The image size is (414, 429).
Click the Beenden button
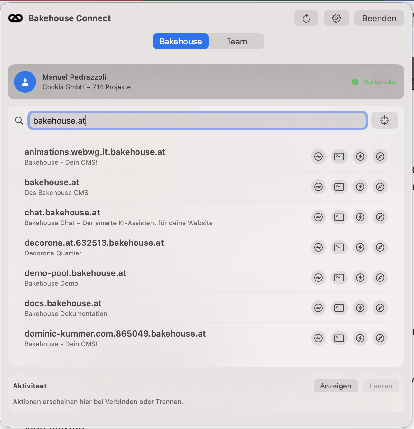click(x=379, y=18)
